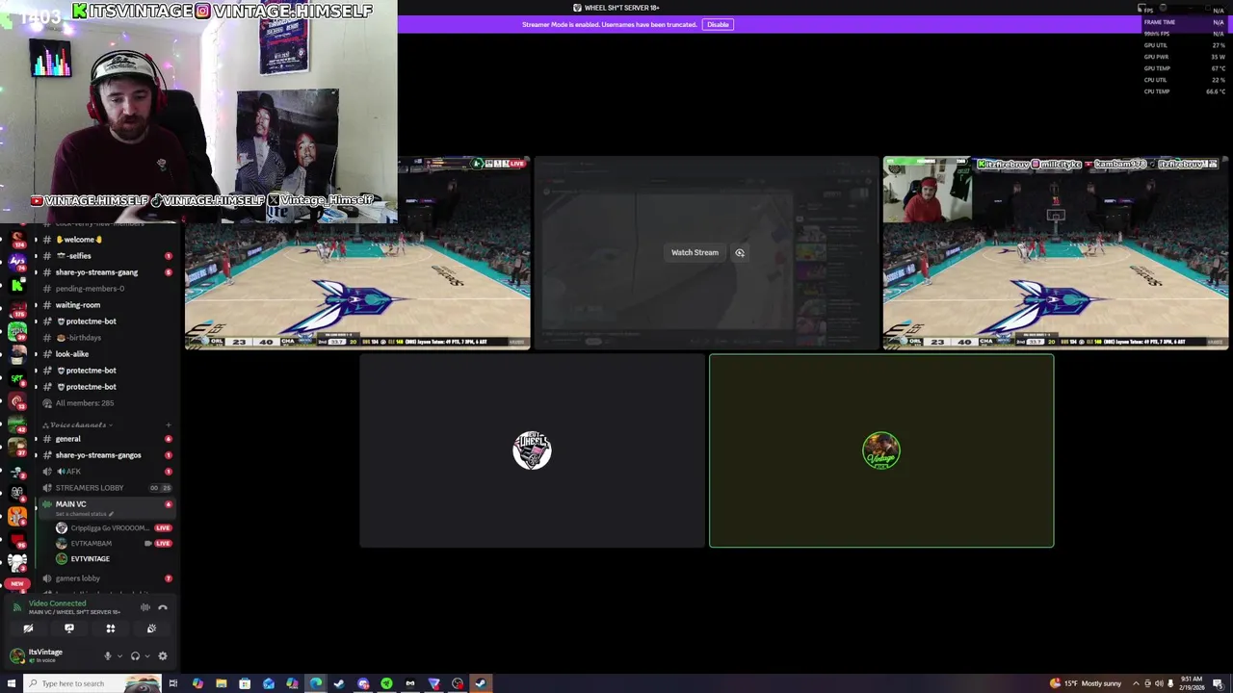The image size is (1233, 693).
Task: Expand the microphone input options arrow
Action: (x=119, y=656)
